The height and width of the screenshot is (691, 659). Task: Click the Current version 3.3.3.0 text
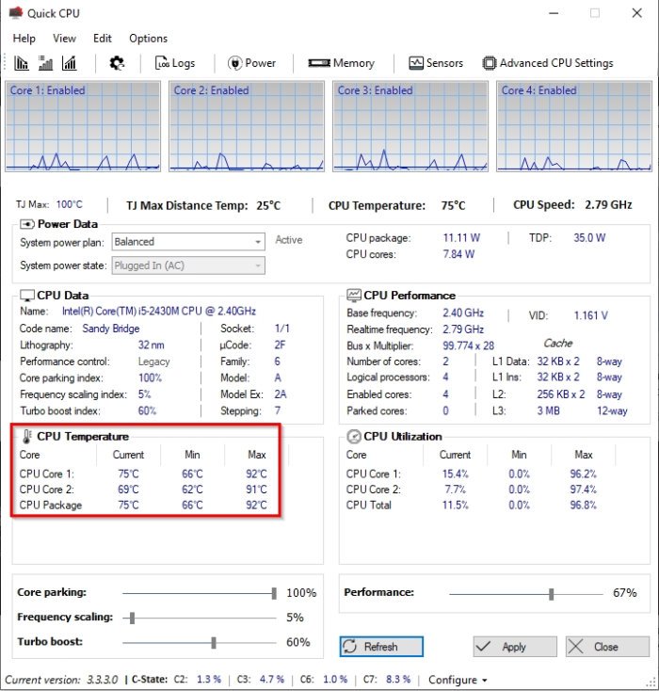click(61, 680)
